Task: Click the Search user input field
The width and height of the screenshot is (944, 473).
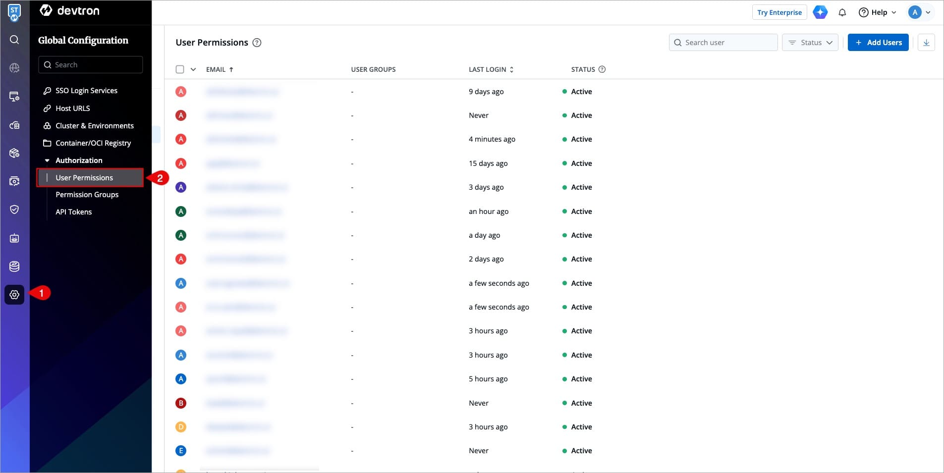Action: 727,43
